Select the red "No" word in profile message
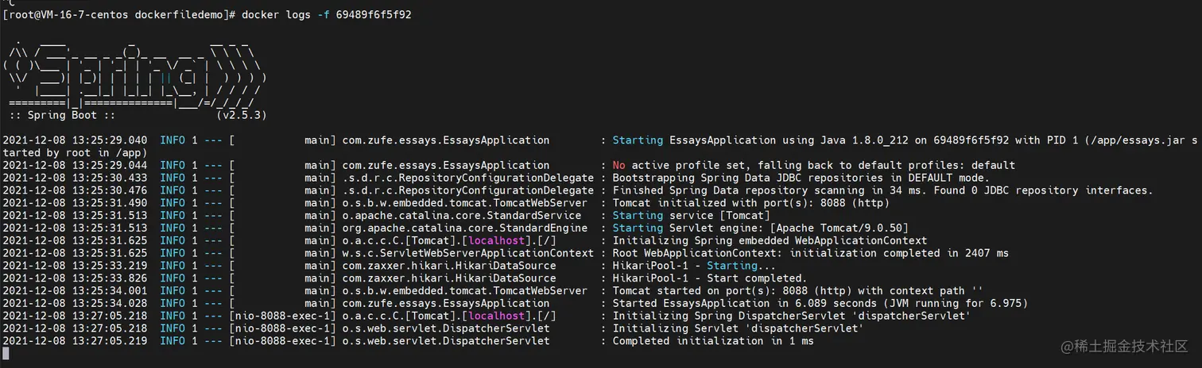 pos(618,166)
